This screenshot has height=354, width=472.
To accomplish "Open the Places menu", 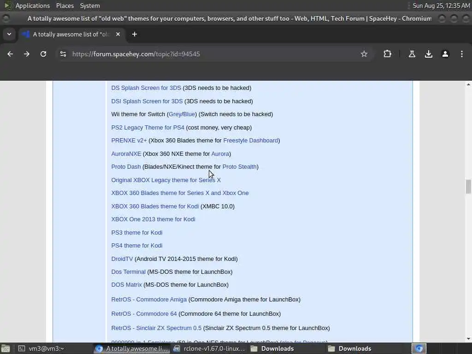I will (65, 6).
